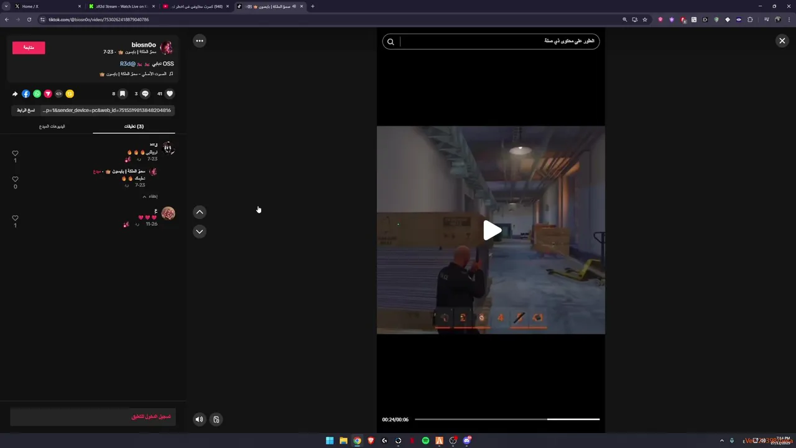
Task: Save the video with the bookmark icon
Action: tap(123, 94)
